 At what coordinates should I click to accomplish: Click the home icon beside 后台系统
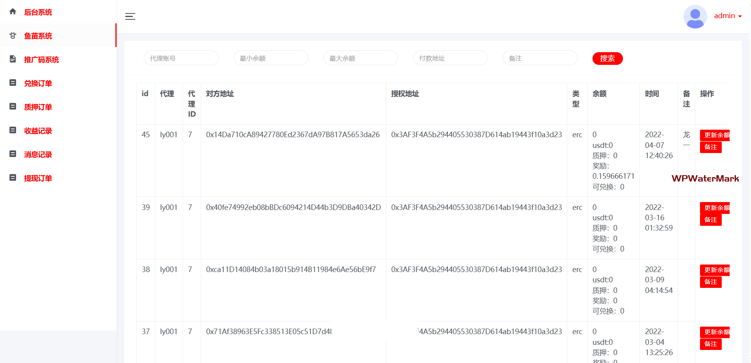click(x=13, y=11)
